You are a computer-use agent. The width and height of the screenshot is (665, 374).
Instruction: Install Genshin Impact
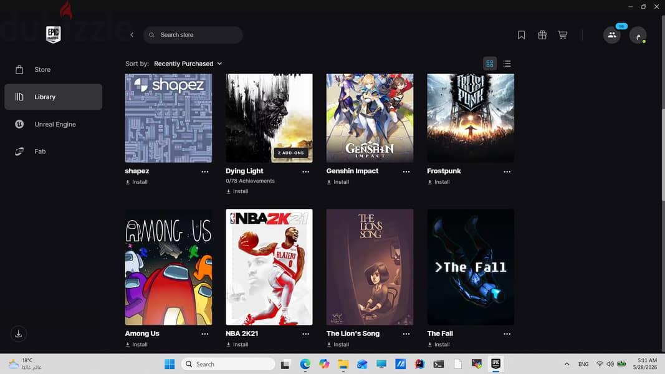point(338,182)
